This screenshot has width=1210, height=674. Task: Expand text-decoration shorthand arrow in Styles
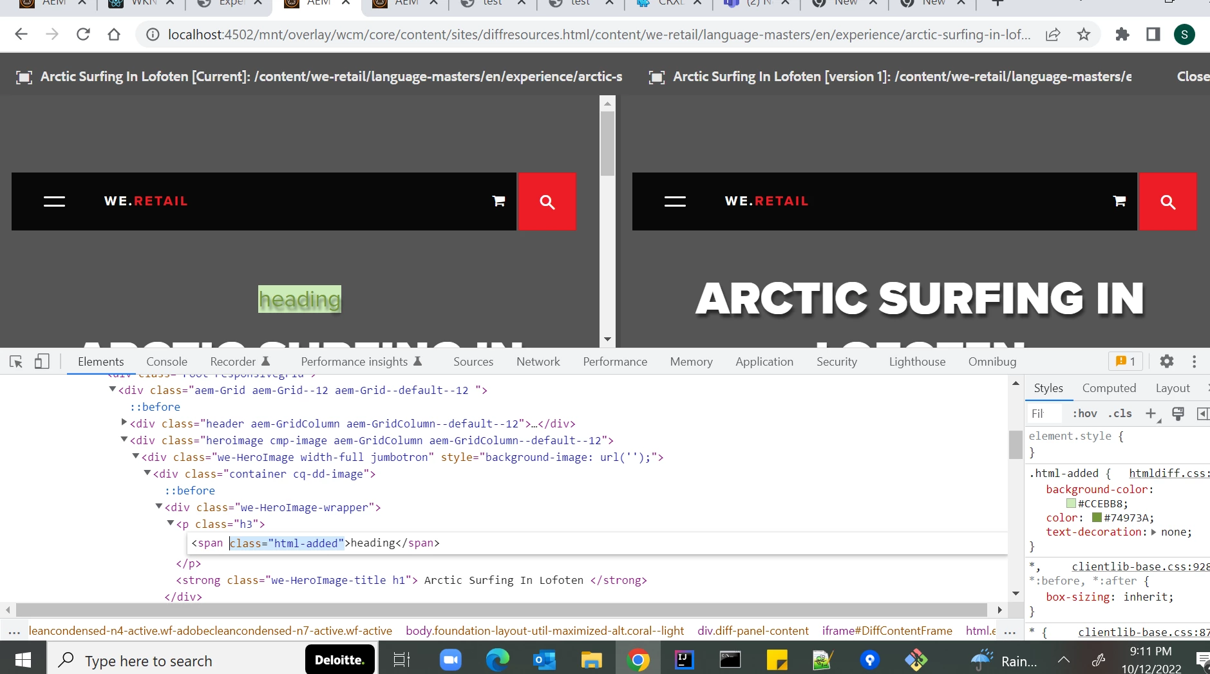click(1153, 532)
